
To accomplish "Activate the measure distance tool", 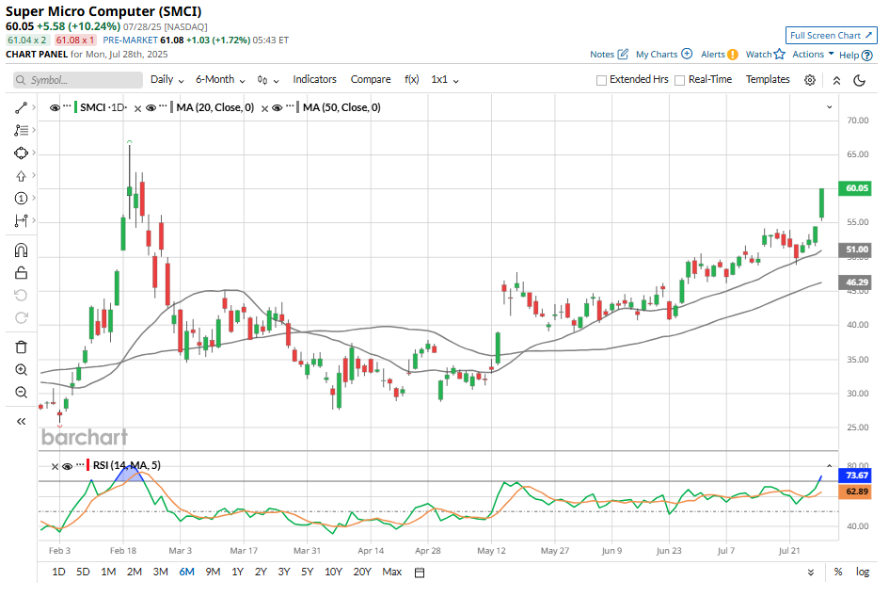I will [x=21, y=220].
